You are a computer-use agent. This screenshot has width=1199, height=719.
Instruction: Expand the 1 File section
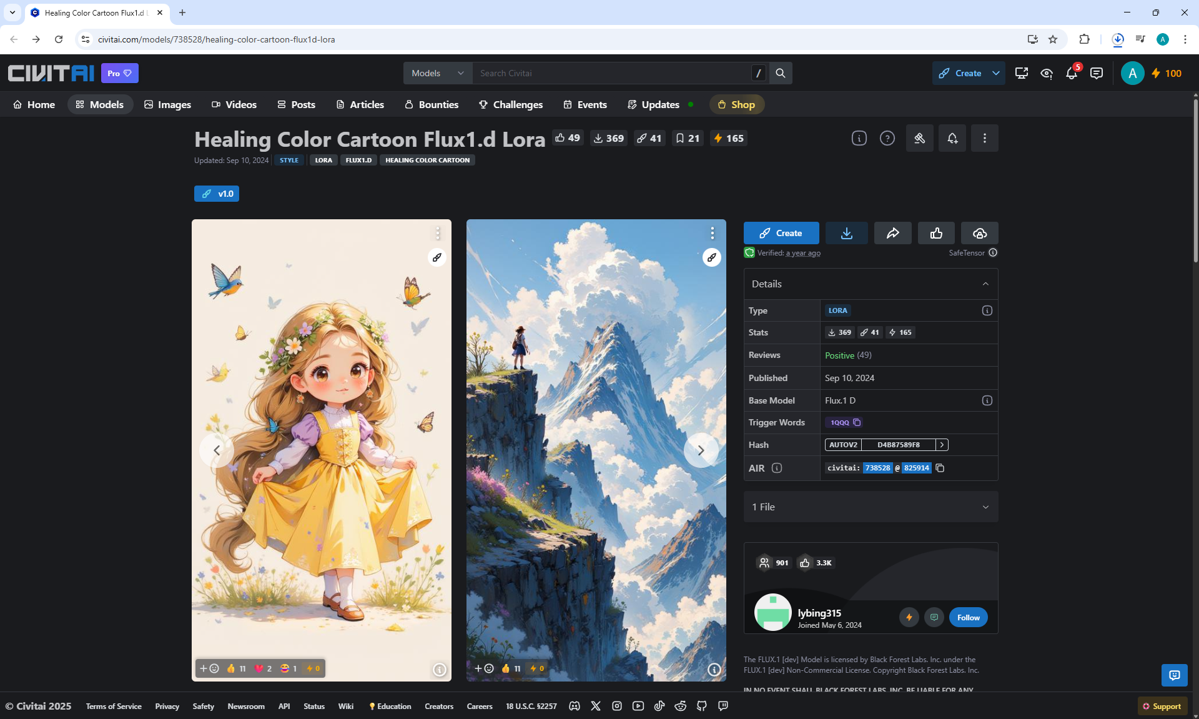(x=985, y=507)
